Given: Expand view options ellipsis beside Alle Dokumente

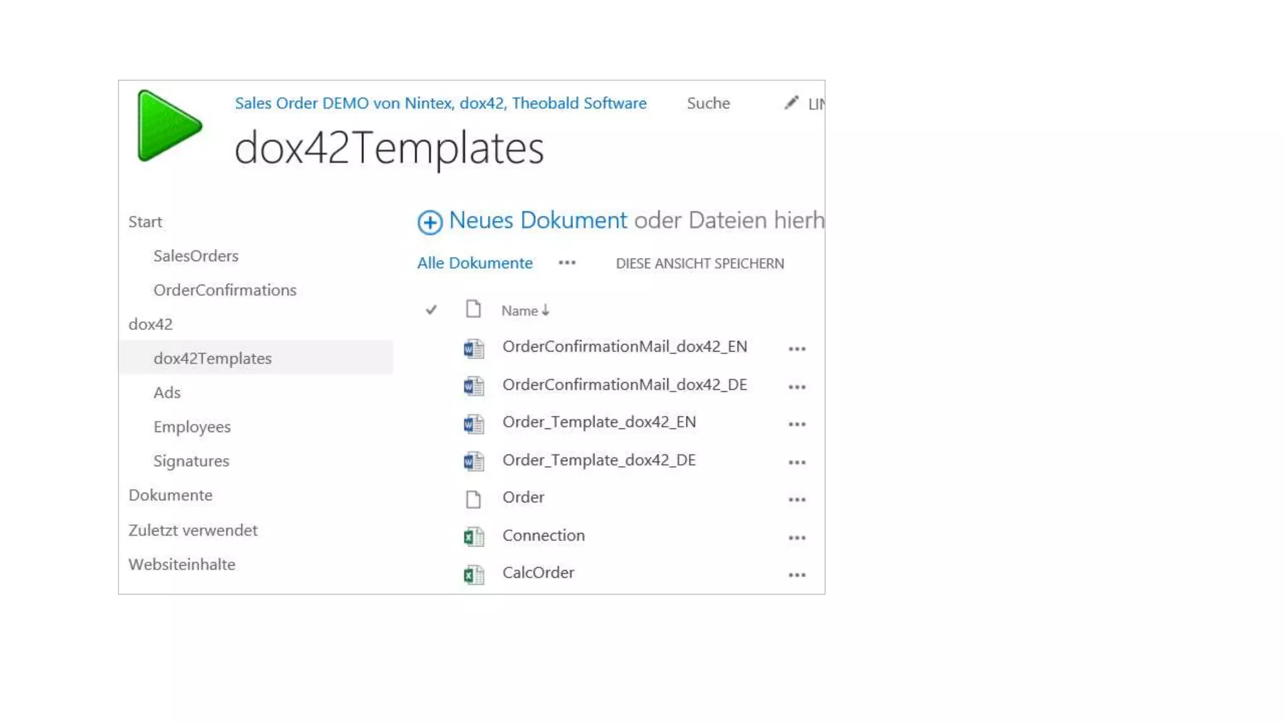Looking at the screenshot, I should click(x=567, y=263).
